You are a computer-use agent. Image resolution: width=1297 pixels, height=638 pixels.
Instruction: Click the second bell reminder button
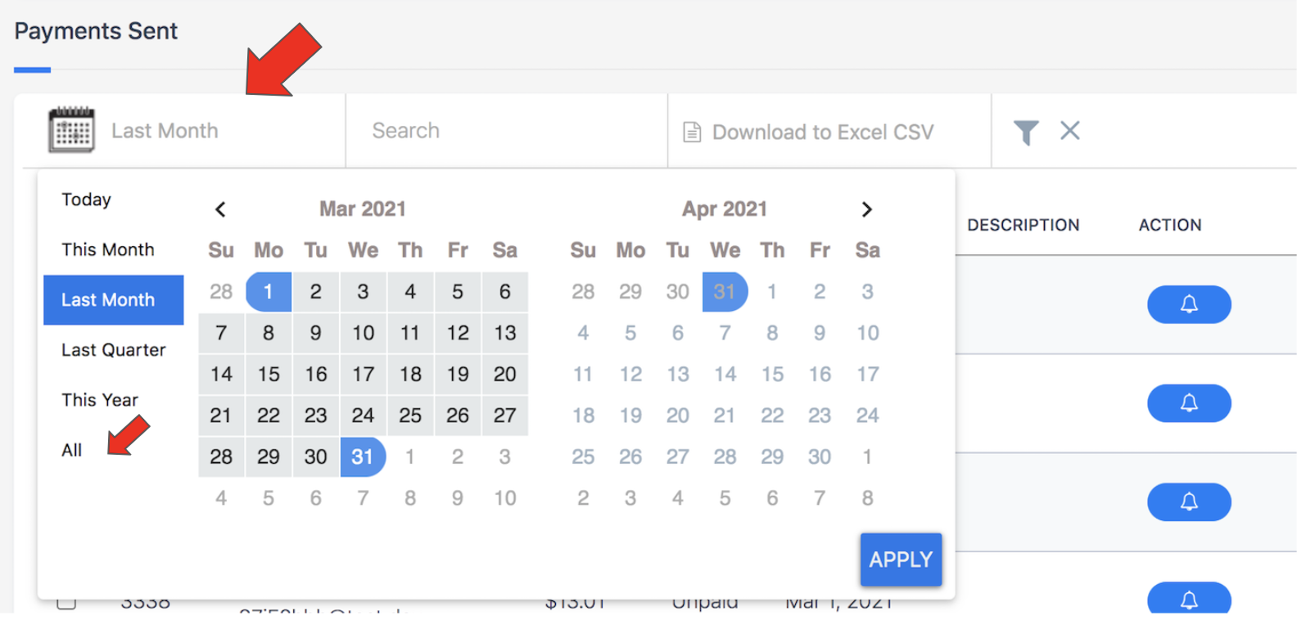(1188, 403)
